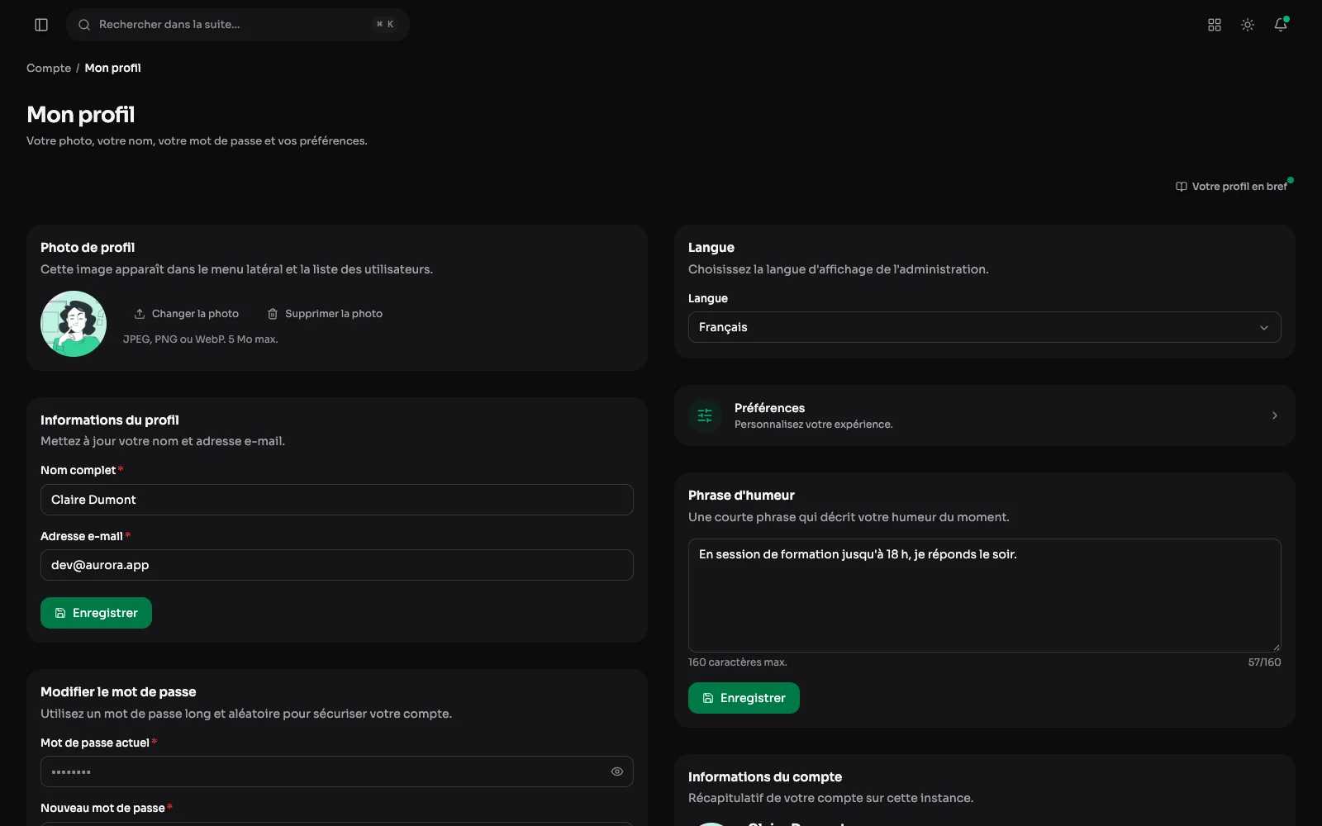Screen dimensions: 1322x826
Task: Click the book icon of Votre profil en bref
Action: [1182, 187]
